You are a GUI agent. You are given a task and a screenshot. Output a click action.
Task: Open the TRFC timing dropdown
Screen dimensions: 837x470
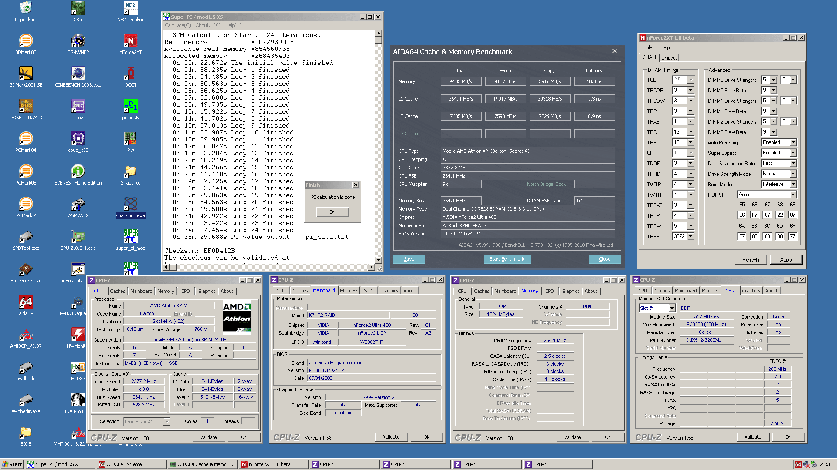coord(691,143)
